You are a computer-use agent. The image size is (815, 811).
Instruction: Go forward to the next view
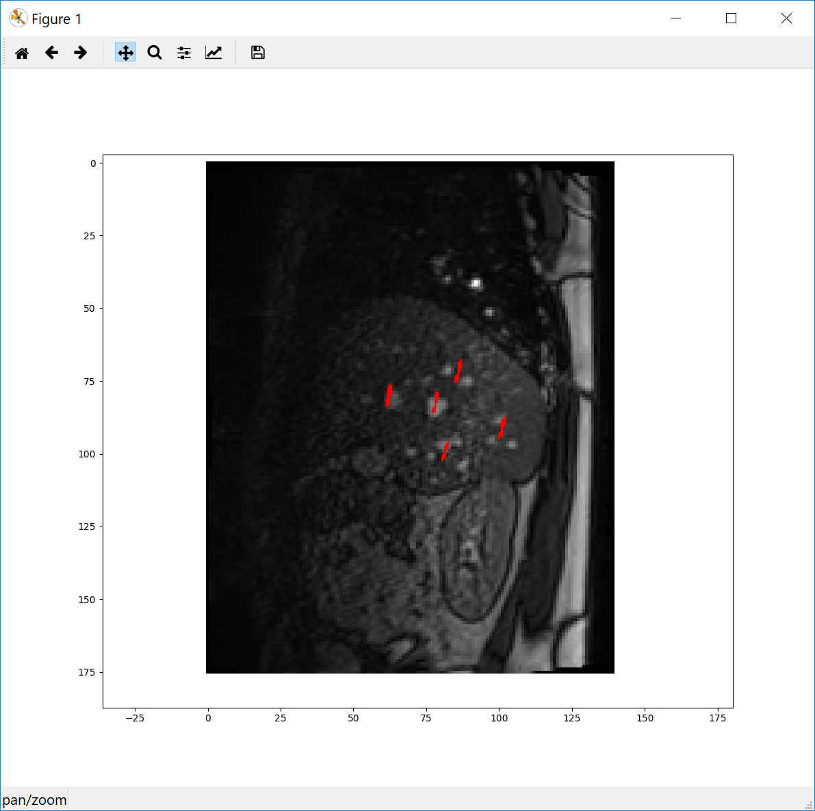[x=80, y=52]
